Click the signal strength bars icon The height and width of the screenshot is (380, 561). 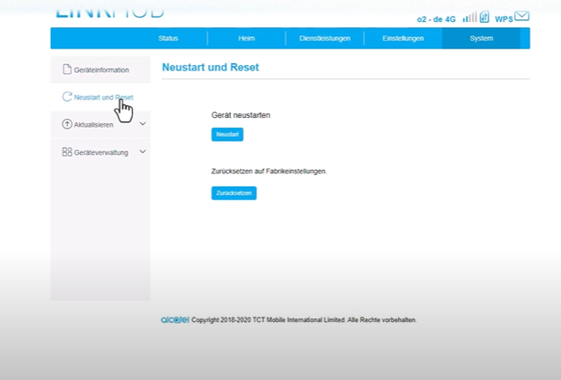coord(469,17)
